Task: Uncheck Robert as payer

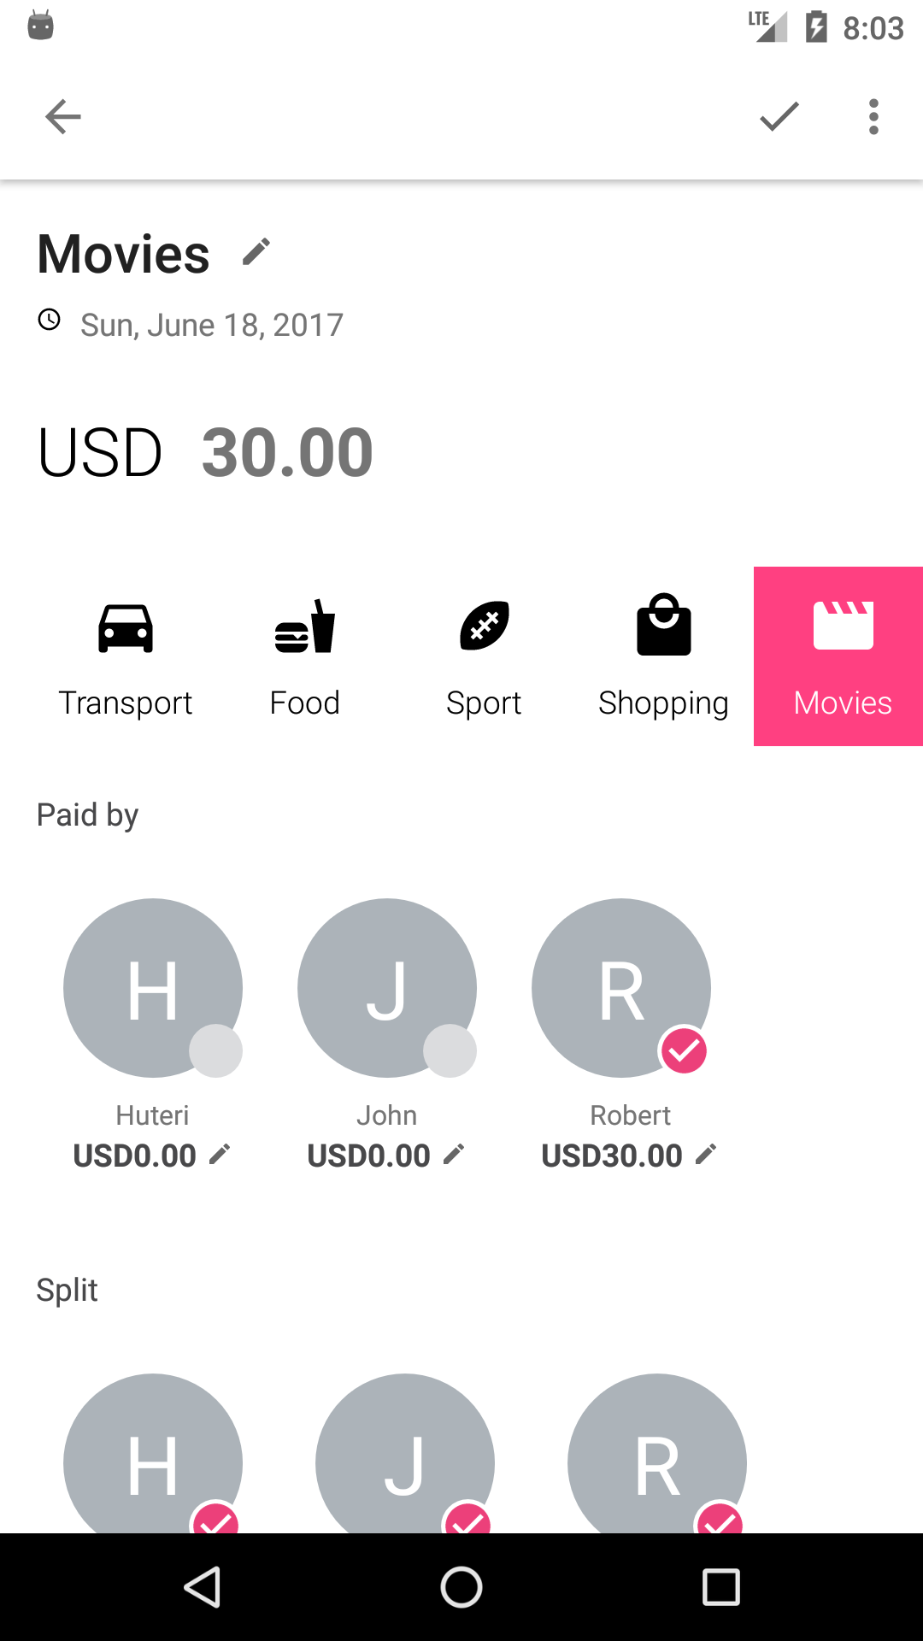Action: [621, 988]
